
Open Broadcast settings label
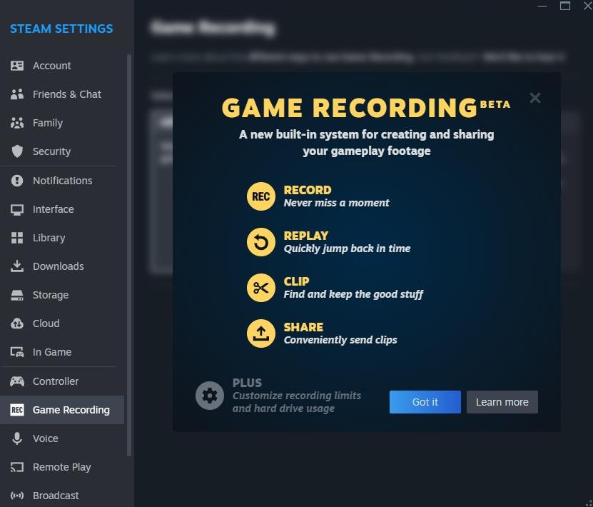point(56,496)
